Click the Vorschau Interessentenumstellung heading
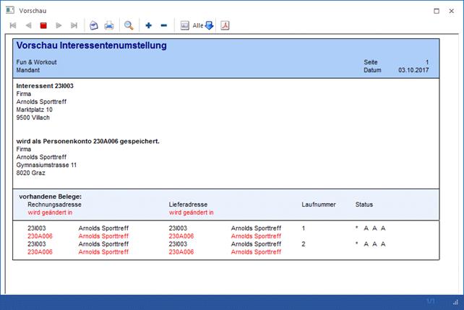The width and height of the screenshot is (464, 310). pyautogui.click(x=91, y=46)
